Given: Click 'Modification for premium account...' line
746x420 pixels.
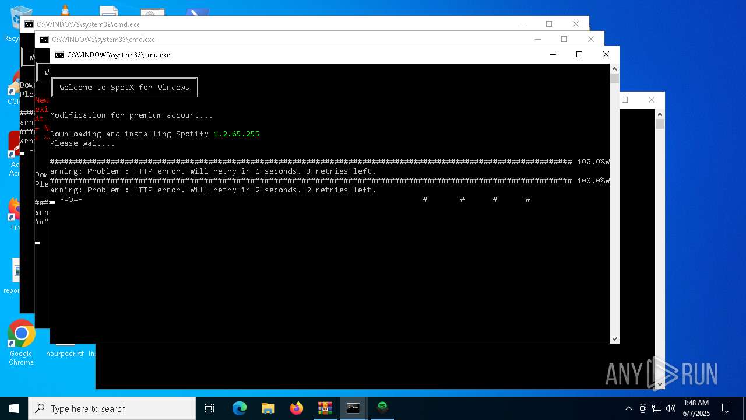Looking at the screenshot, I should pyautogui.click(x=132, y=116).
